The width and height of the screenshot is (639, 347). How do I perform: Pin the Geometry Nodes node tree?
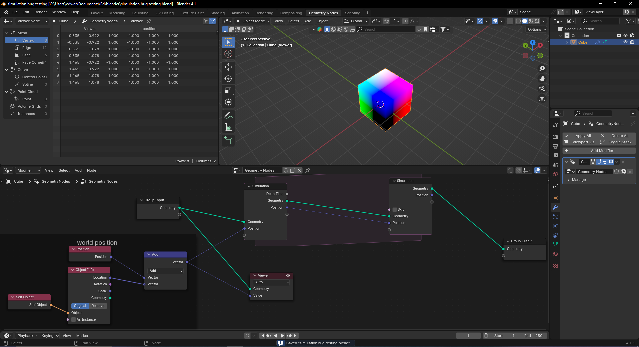[x=308, y=170]
